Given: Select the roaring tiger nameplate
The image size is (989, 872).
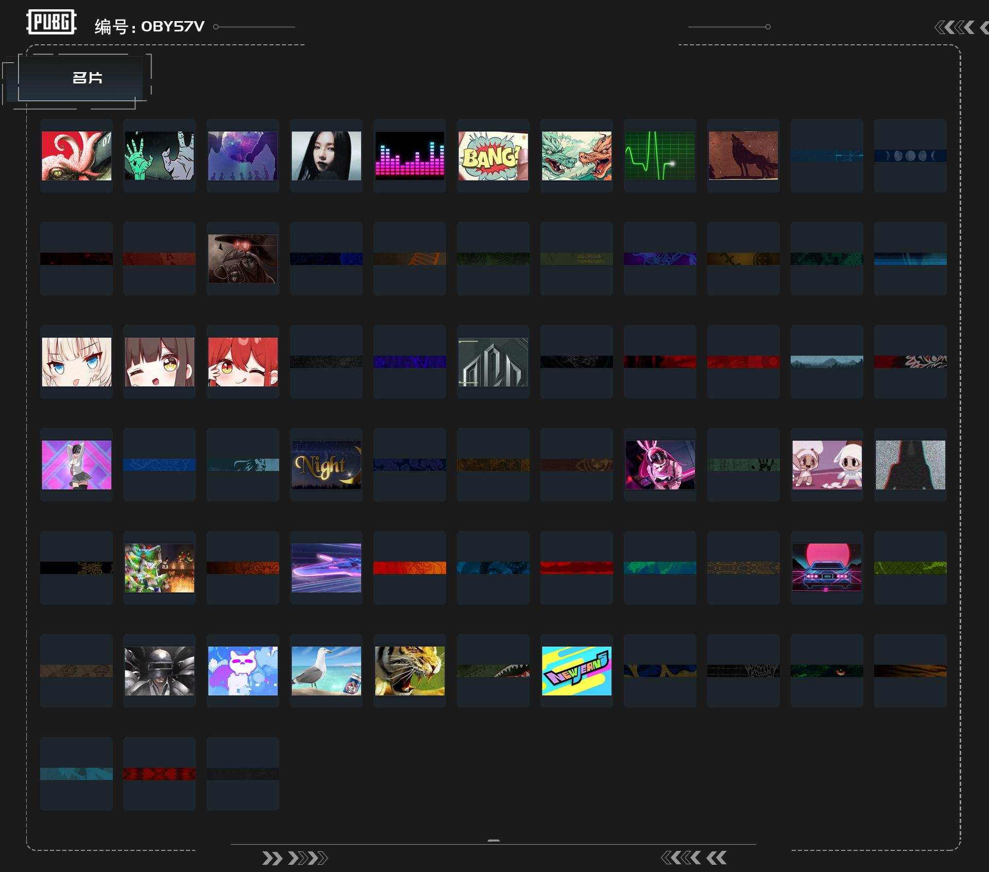Looking at the screenshot, I should click(x=410, y=671).
